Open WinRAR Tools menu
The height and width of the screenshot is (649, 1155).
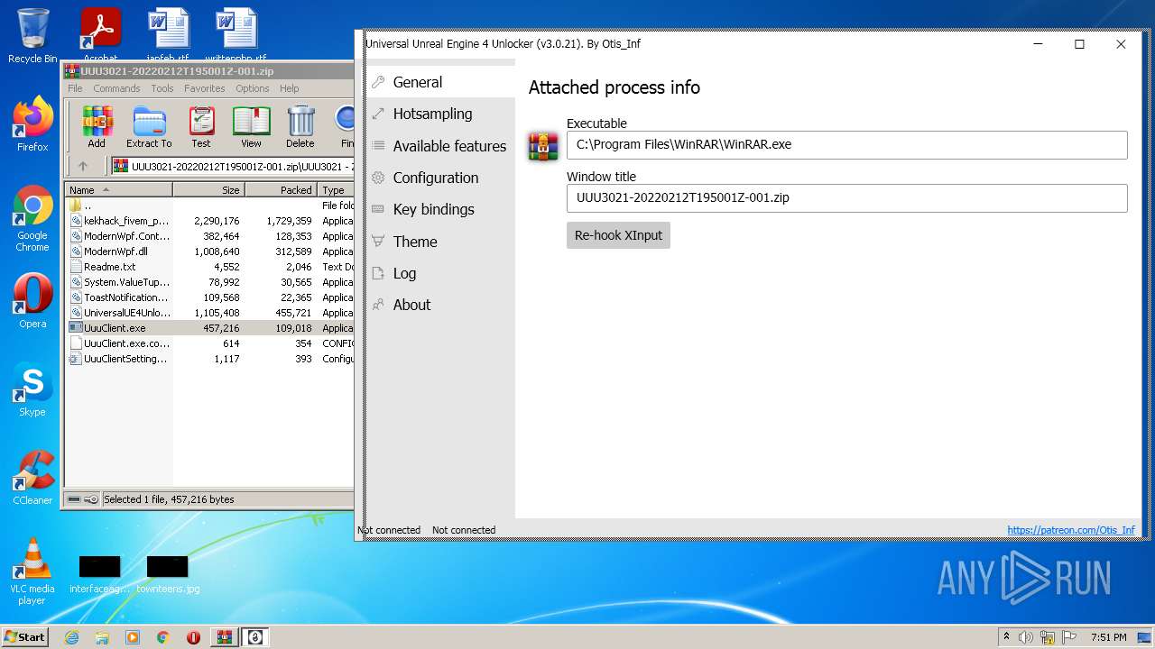[162, 88]
